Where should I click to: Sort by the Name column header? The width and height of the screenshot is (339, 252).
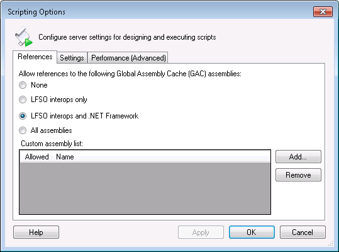161,157
